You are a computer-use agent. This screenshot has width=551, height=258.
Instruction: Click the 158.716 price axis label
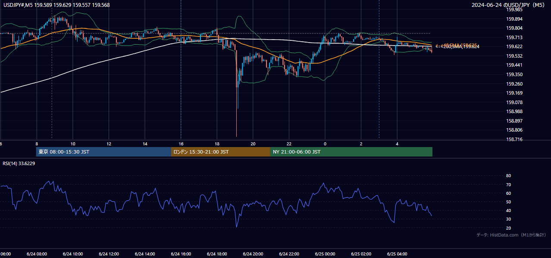pyautogui.click(x=514, y=139)
